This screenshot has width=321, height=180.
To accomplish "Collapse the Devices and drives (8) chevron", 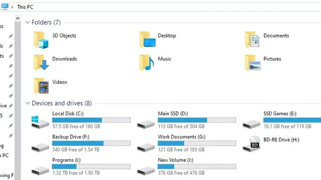I will coord(28,103).
